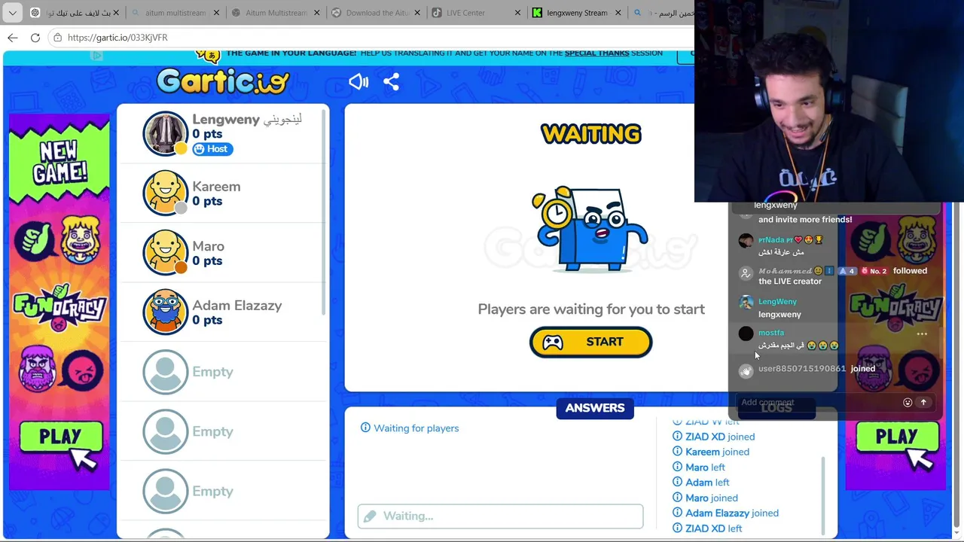Viewport: 964px width, 542px height.
Task: Click the player list scrollbar
Action: coord(325,211)
